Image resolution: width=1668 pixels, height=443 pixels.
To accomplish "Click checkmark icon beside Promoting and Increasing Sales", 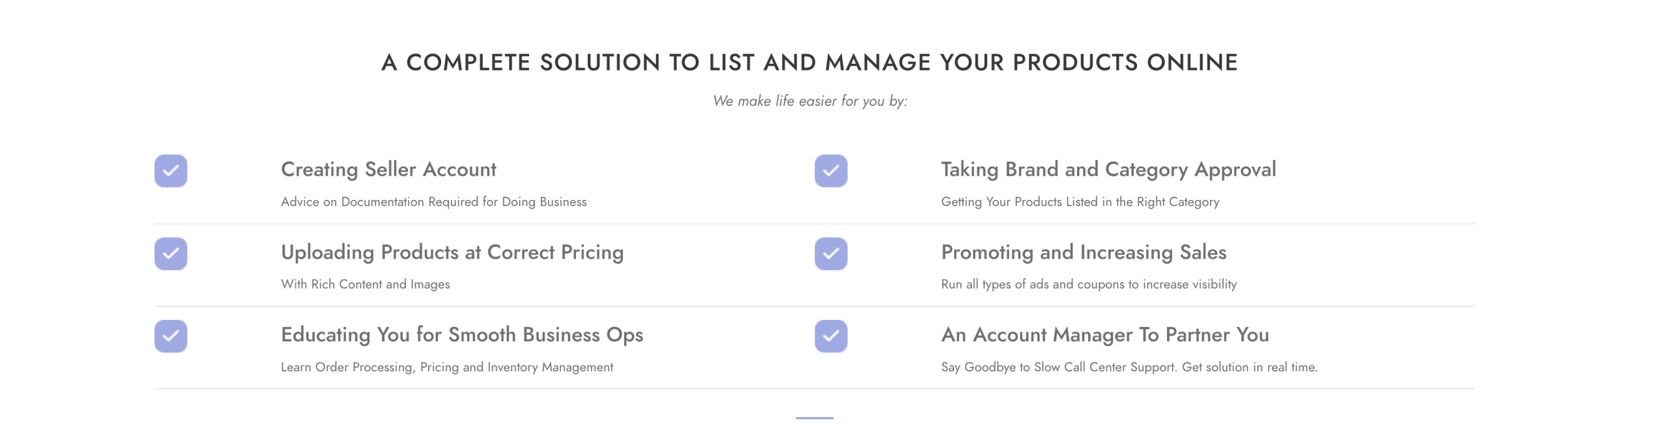I will point(831,253).
